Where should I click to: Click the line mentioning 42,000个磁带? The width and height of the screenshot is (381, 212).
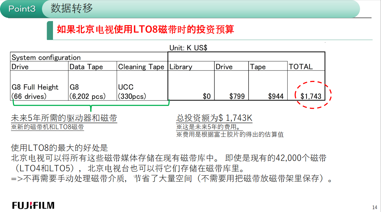pos(169,158)
